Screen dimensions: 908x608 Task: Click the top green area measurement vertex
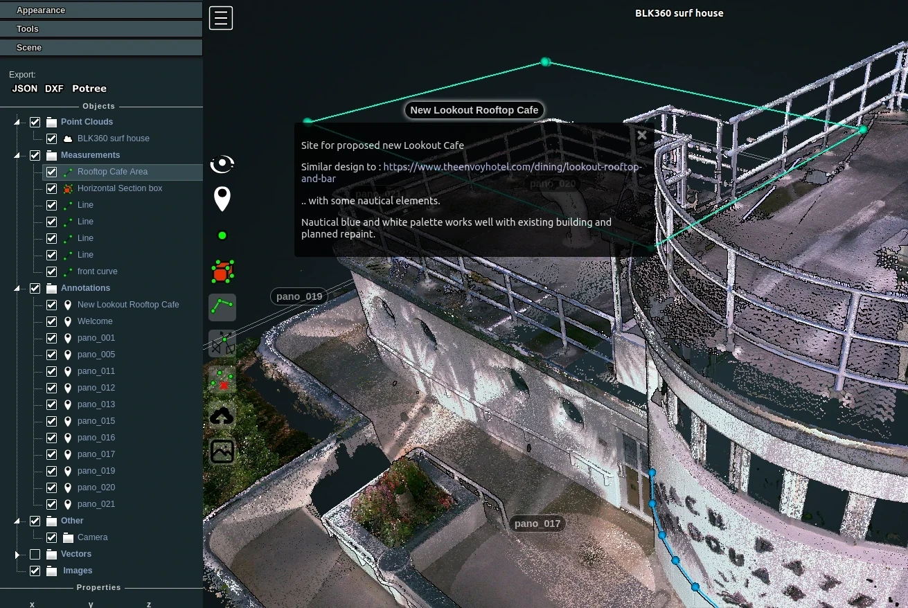coord(546,62)
